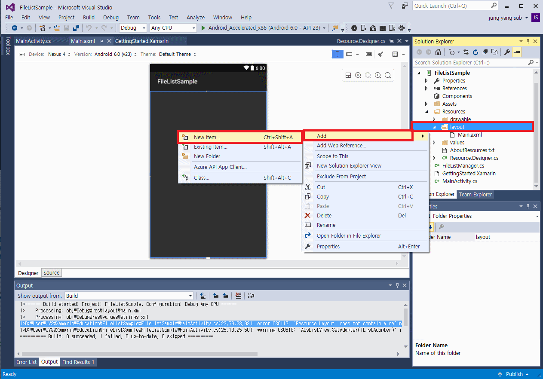Toggle Word Wrap icon in Output panel
Image resolution: width=543 pixels, height=379 pixels.
251,296
